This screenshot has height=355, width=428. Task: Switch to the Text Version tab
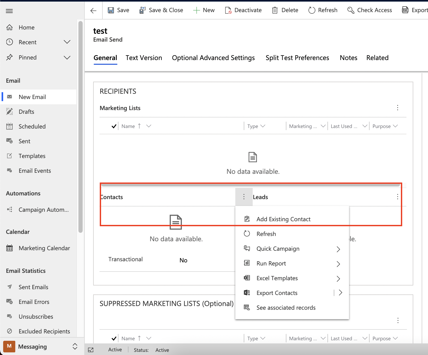(x=144, y=58)
